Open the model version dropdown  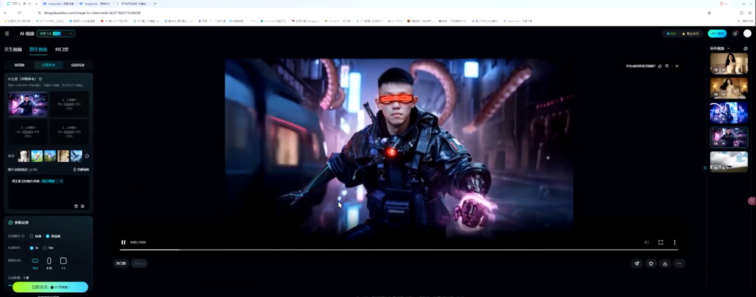pos(56,34)
